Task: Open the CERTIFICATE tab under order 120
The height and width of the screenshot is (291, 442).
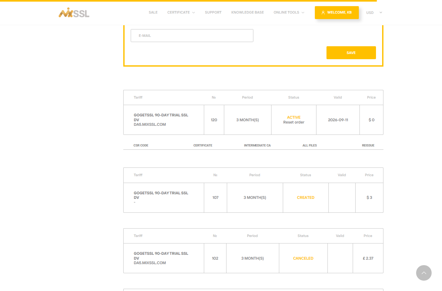Action: [203, 145]
